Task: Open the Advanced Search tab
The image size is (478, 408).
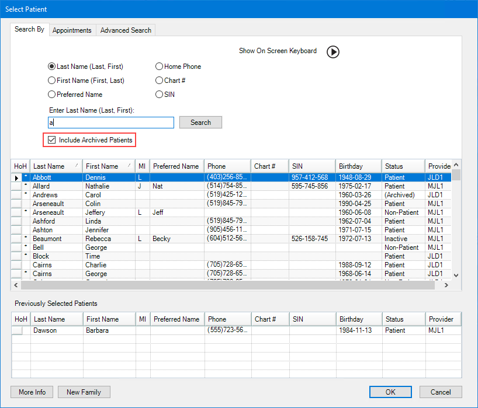Action: click(x=126, y=30)
